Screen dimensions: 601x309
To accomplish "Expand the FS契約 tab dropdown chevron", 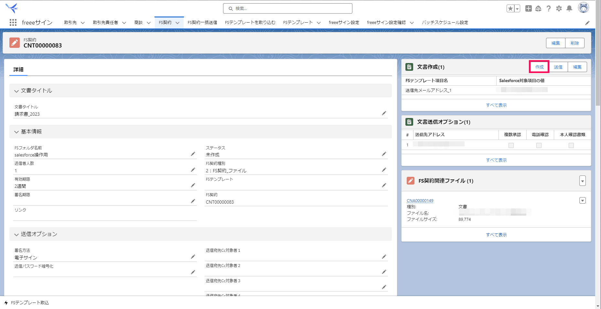I will [177, 23].
